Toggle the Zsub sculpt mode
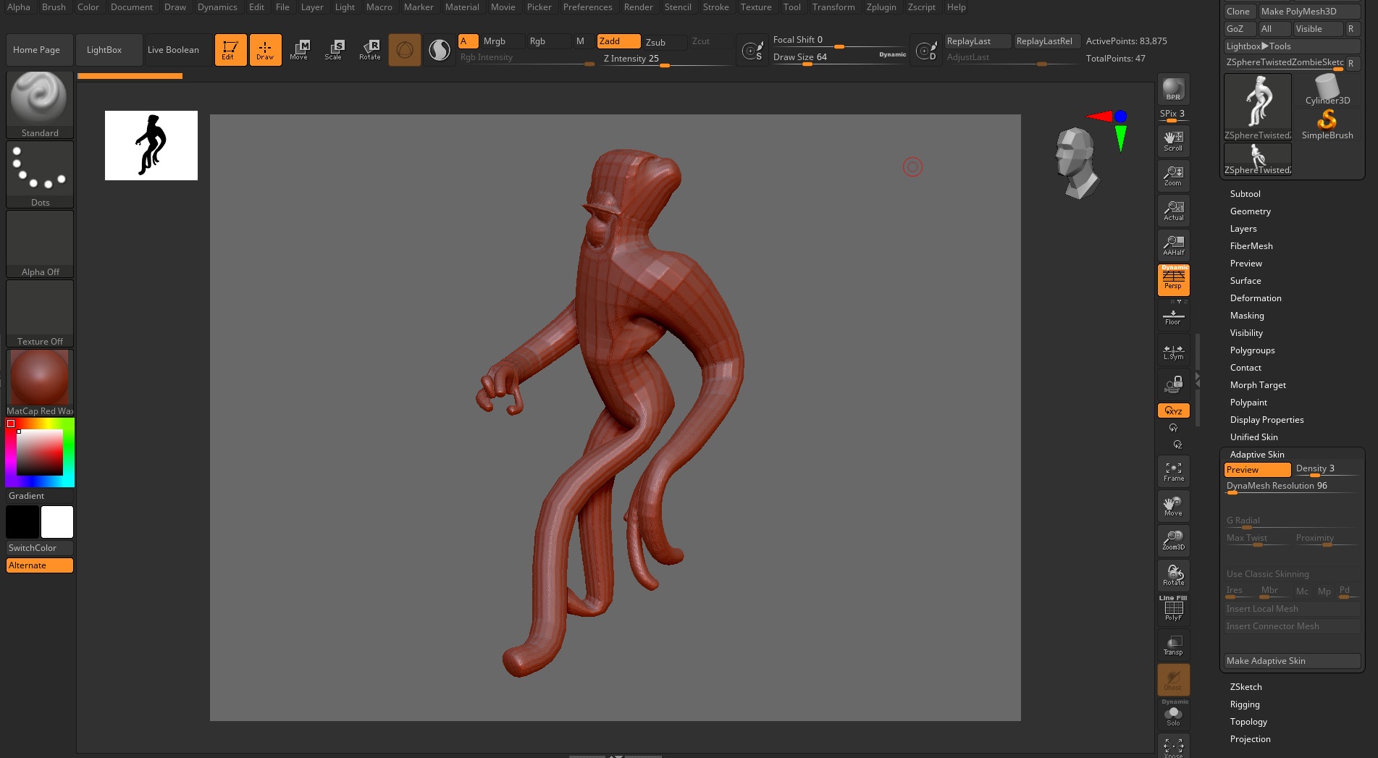Viewport: 1378px width, 758px height. (655, 42)
